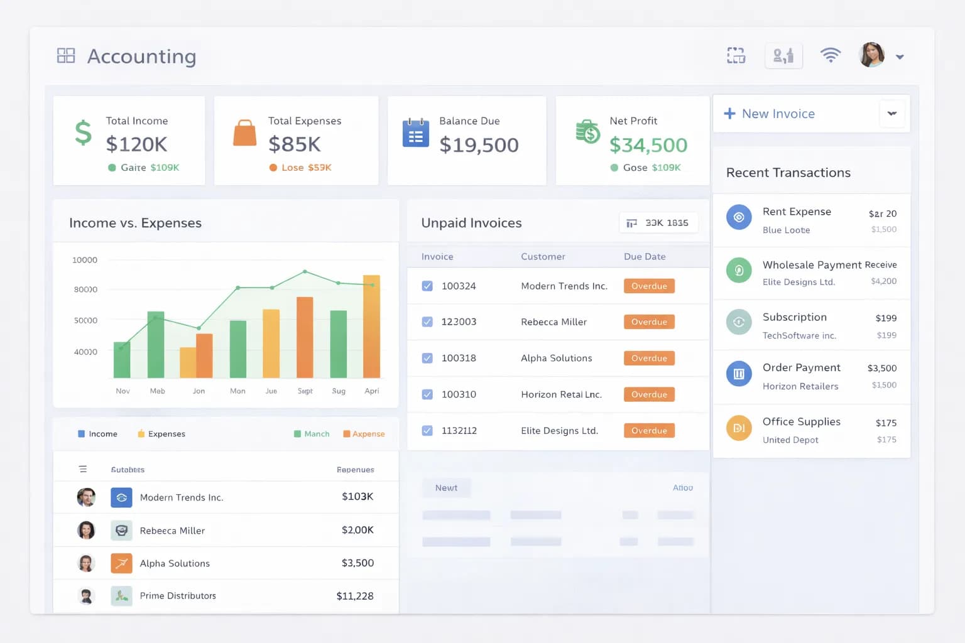
Task: Uncheck invoice 1132112 for Elite Designs Ltd.
Action: pyautogui.click(x=427, y=430)
